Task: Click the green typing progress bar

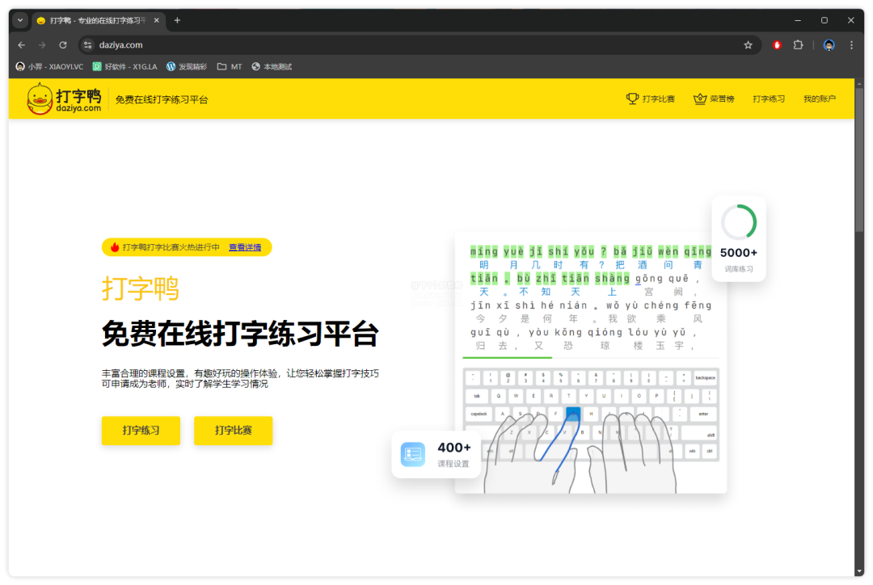Action: click(x=507, y=357)
